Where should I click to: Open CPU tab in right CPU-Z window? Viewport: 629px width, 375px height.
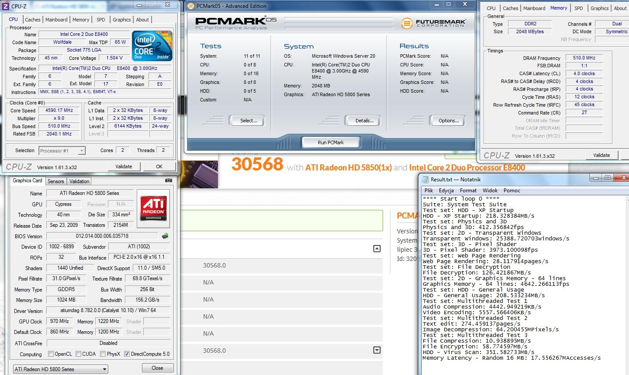tap(491, 8)
